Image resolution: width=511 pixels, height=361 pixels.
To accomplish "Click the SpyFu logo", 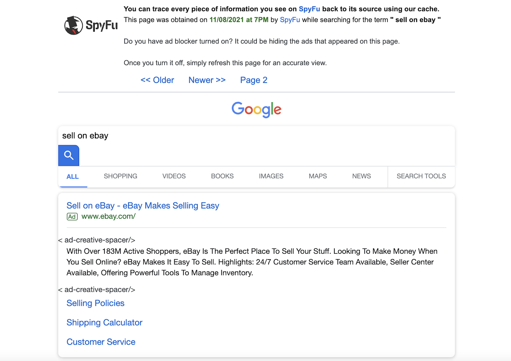I will 91,25.
